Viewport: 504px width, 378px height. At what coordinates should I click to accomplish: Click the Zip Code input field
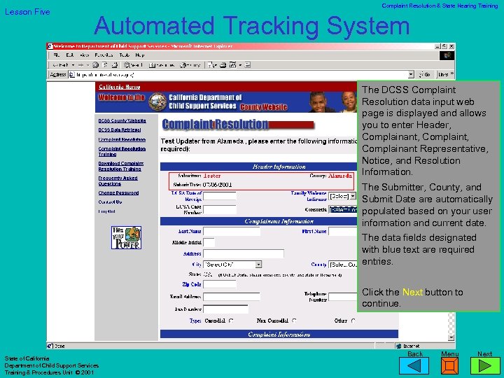pyautogui.click(x=220, y=284)
